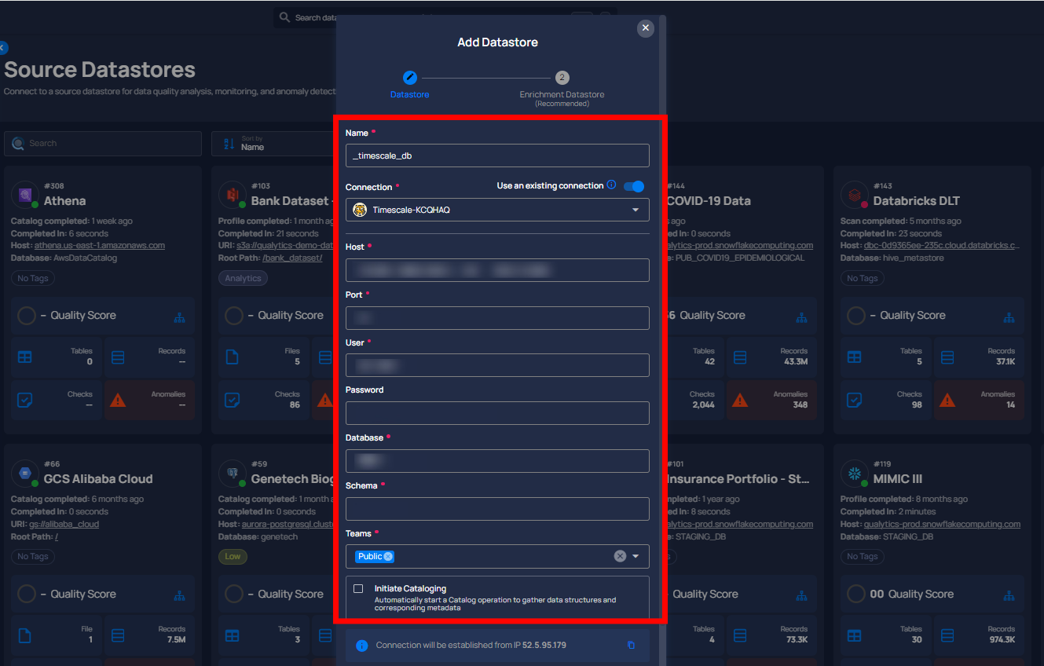Open the Sort by Name dropdown
Screen dimensions: 1044x666
coord(273,144)
